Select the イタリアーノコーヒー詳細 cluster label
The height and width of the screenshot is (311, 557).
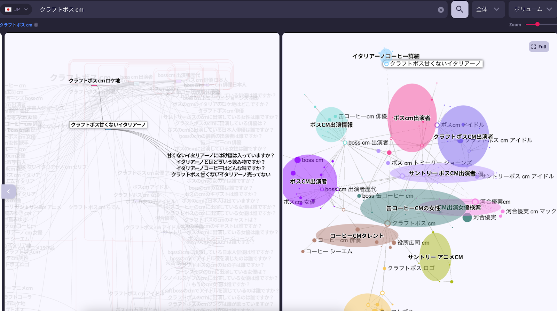386,56
